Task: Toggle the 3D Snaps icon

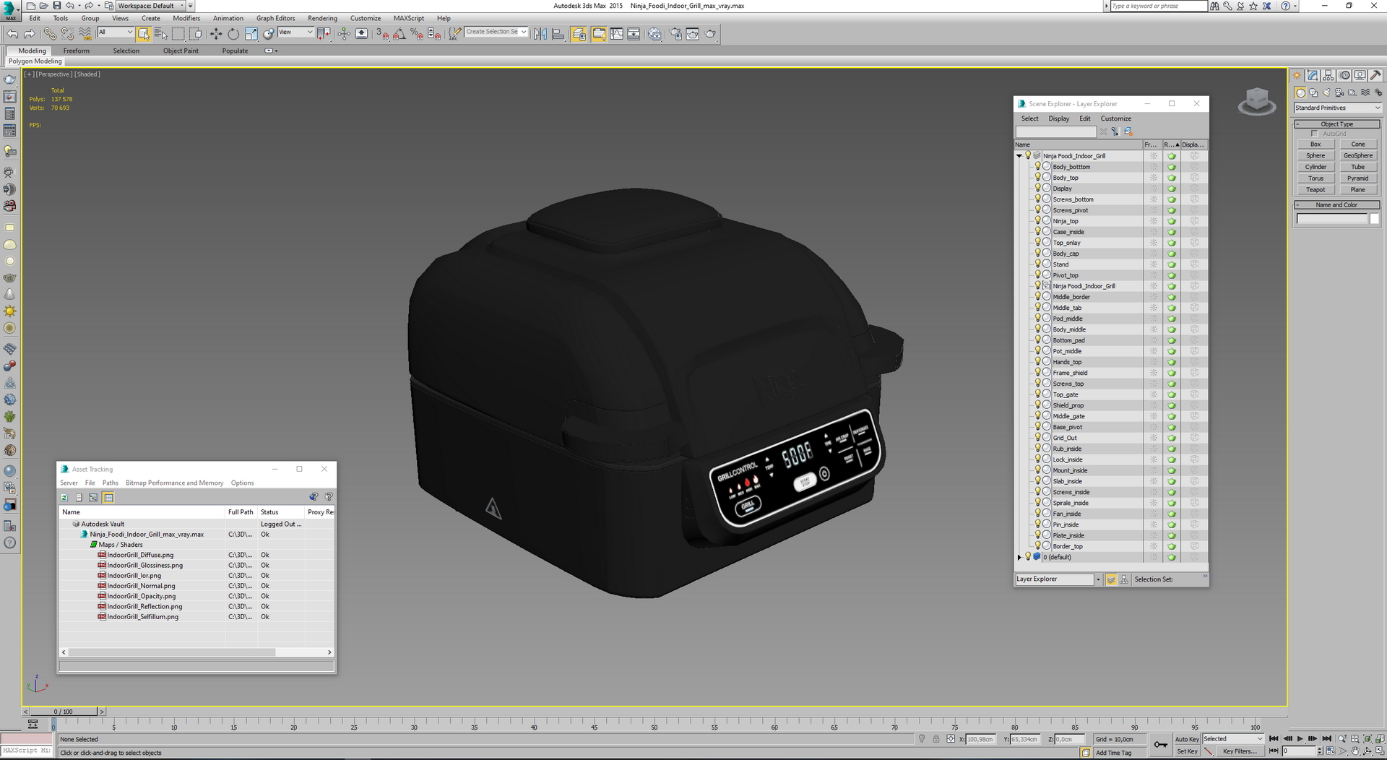Action: 382,34
